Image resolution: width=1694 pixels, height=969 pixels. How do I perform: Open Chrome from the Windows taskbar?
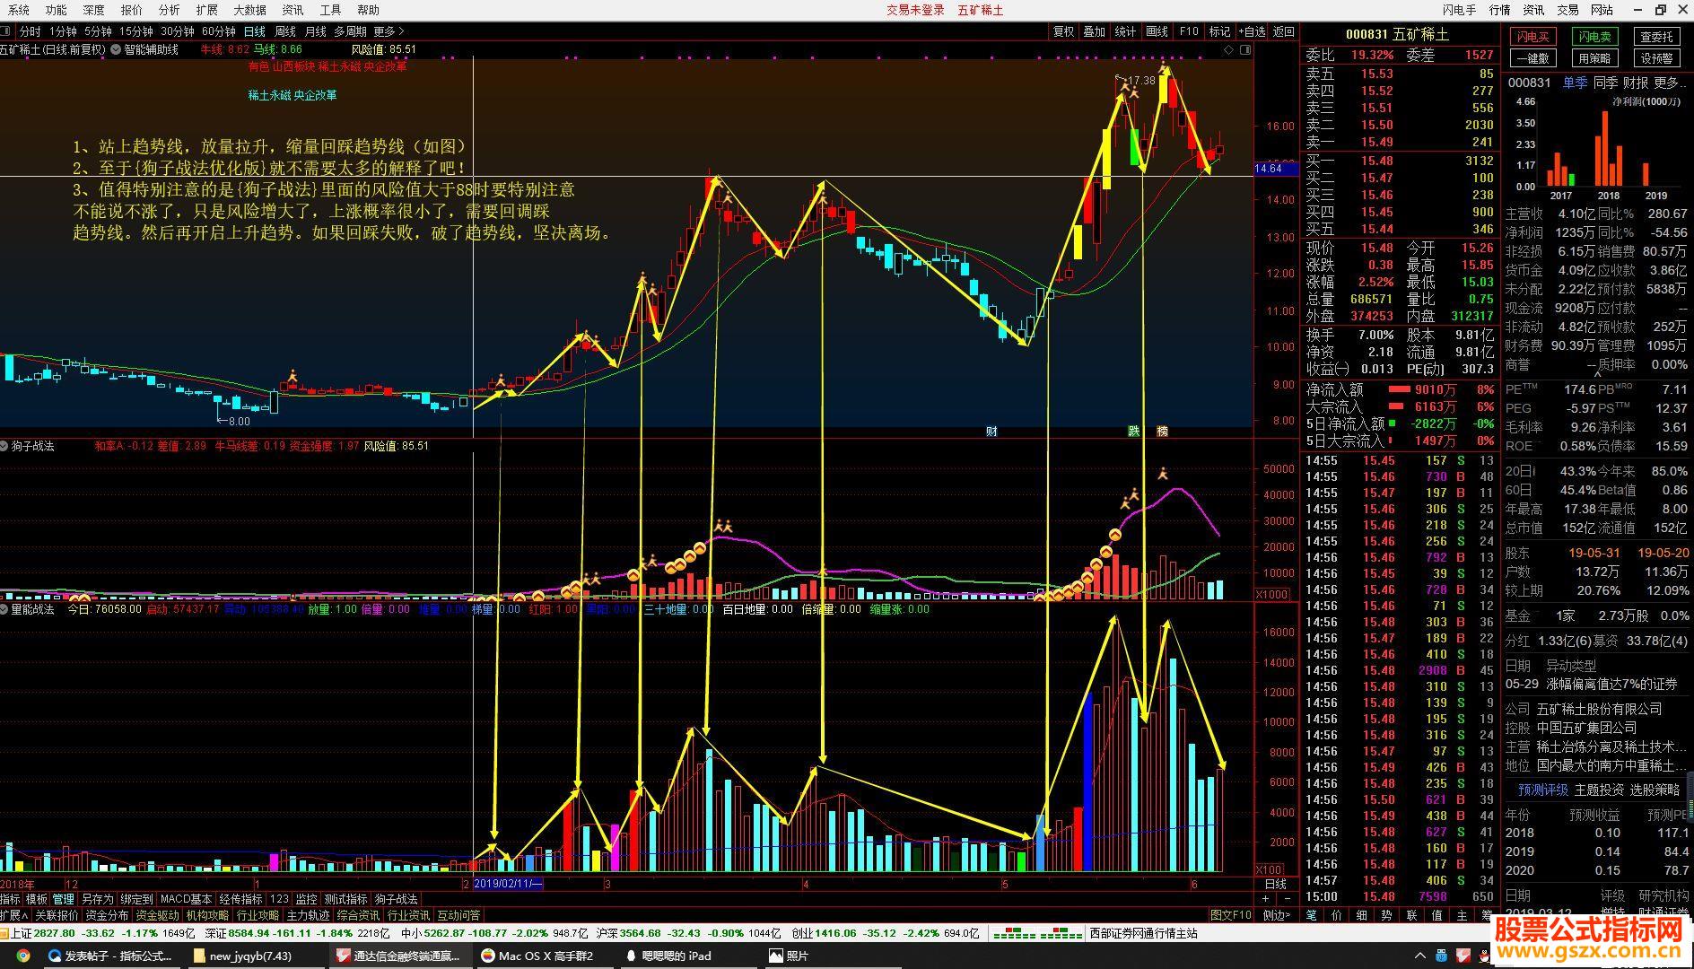[22, 956]
